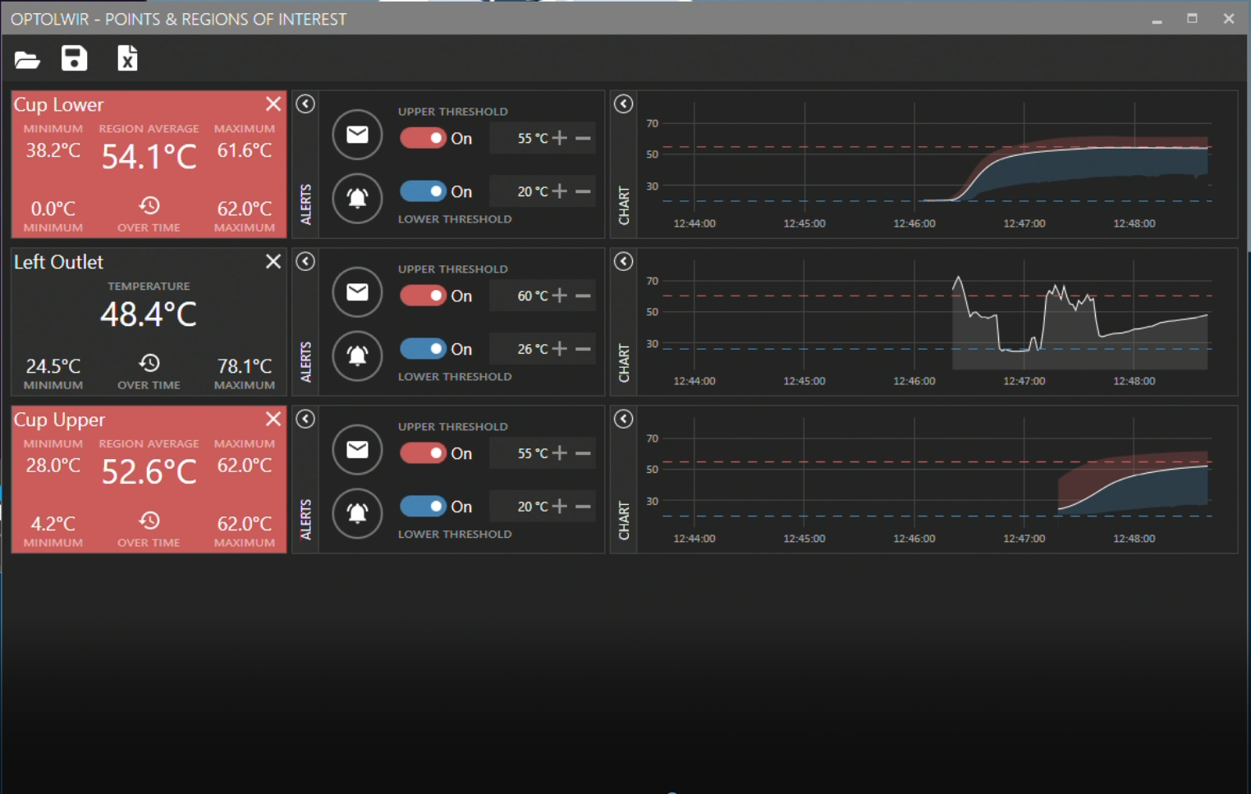Click the alarm bell icon for Left Outlet
This screenshot has height=794, width=1251.
tap(357, 356)
